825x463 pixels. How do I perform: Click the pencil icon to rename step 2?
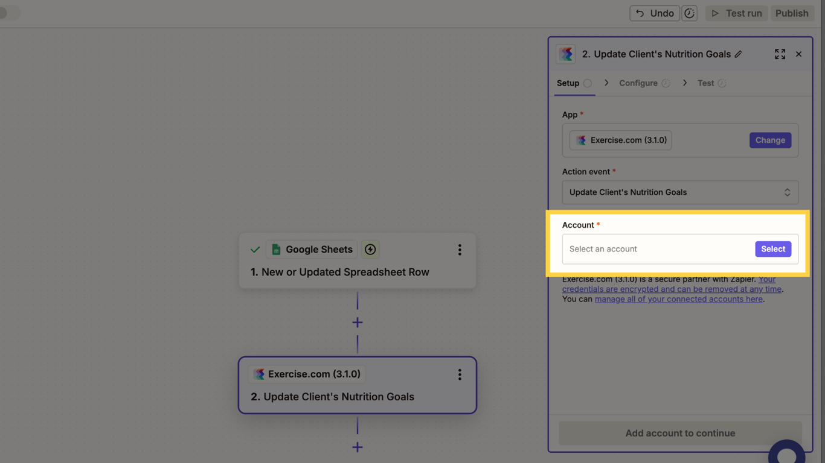click(x=738, y=54)
